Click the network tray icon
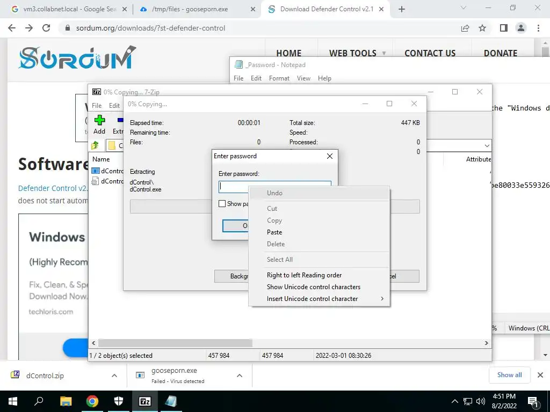Screen dimensions: 550x412 click(468, 401)
